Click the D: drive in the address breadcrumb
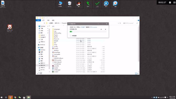Screen dimensions: 176x99 (x=57, y=23)
